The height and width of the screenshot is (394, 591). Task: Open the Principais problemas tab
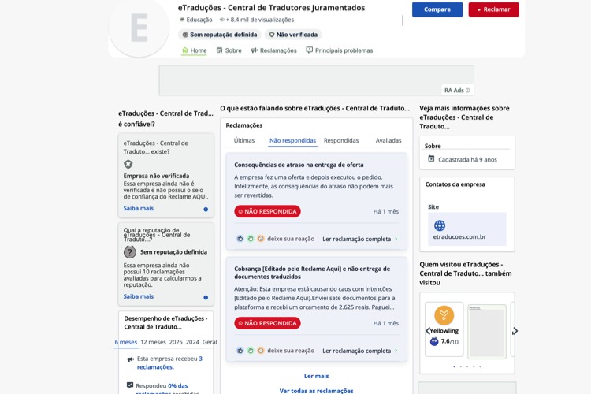point(339,50)
